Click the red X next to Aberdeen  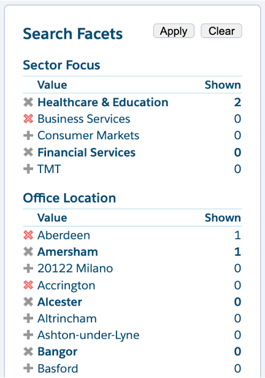[x=28, y=235]
